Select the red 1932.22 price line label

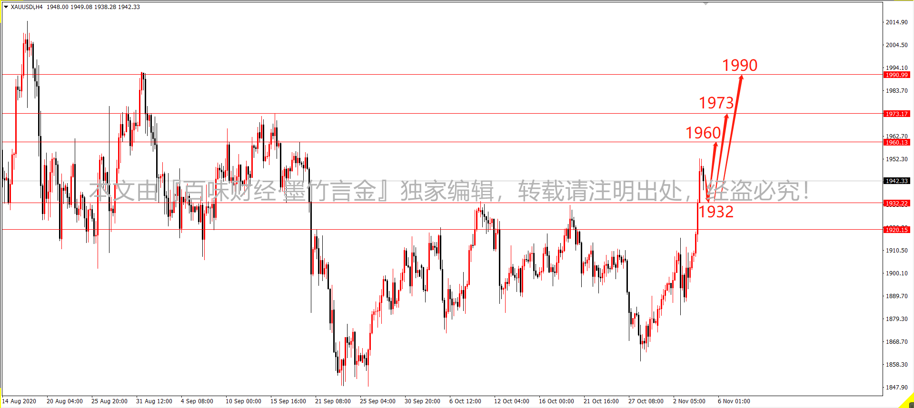897,203
